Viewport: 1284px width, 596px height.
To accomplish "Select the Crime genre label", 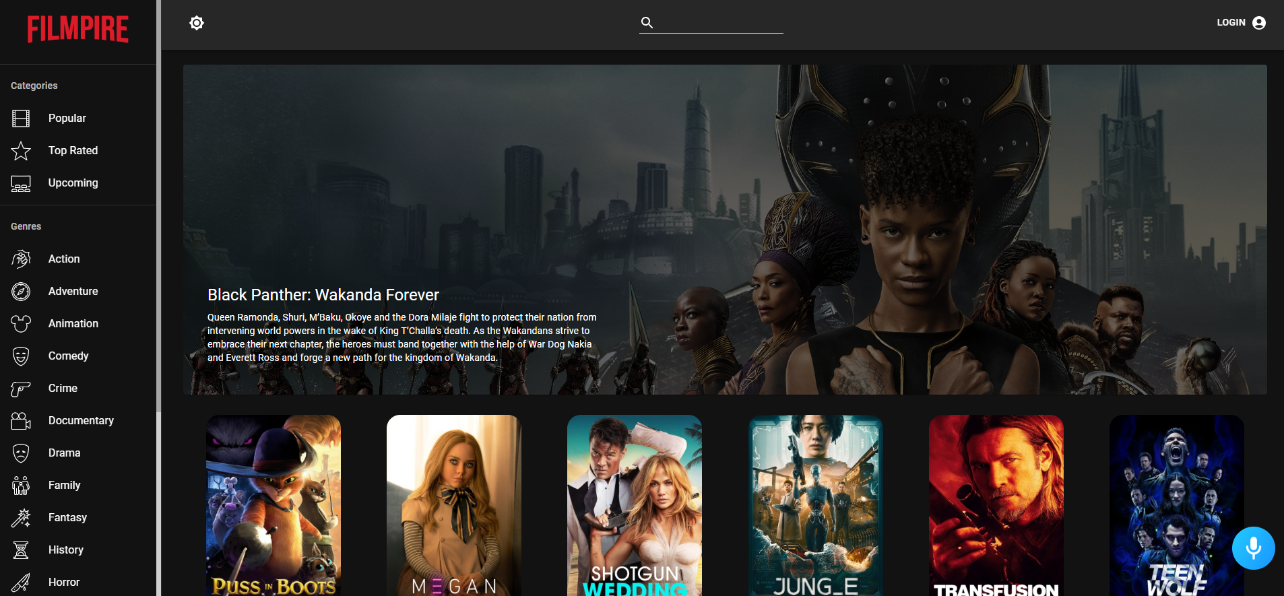I will (x=63, y=388).
